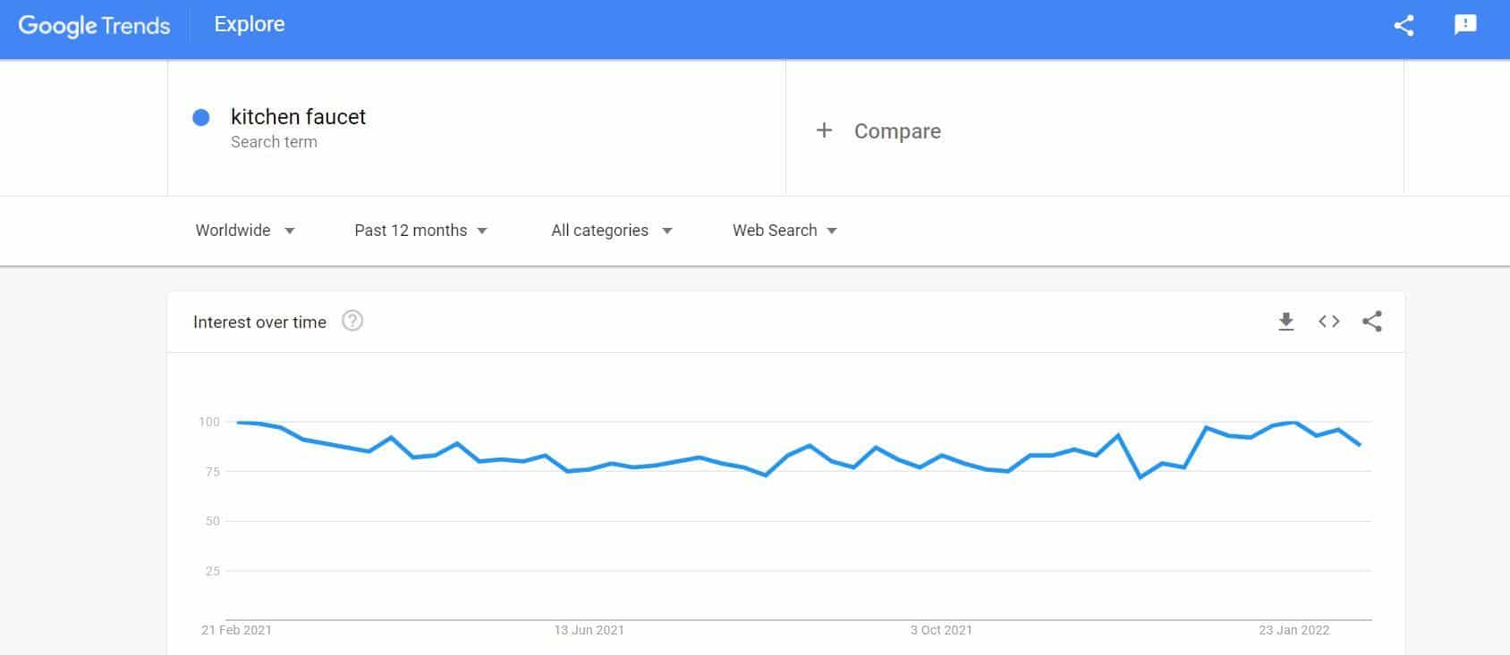Click the 13 Jun 2021 date on the chart axis

coord(589,630)
